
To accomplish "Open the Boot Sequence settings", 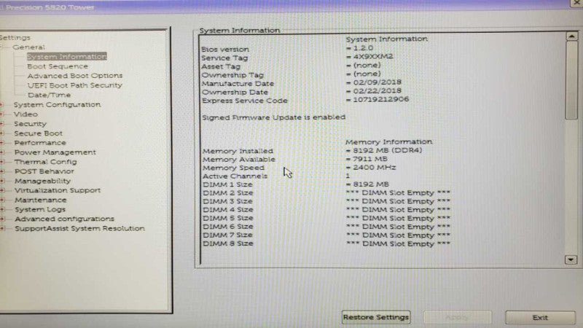I will (58, 66).
